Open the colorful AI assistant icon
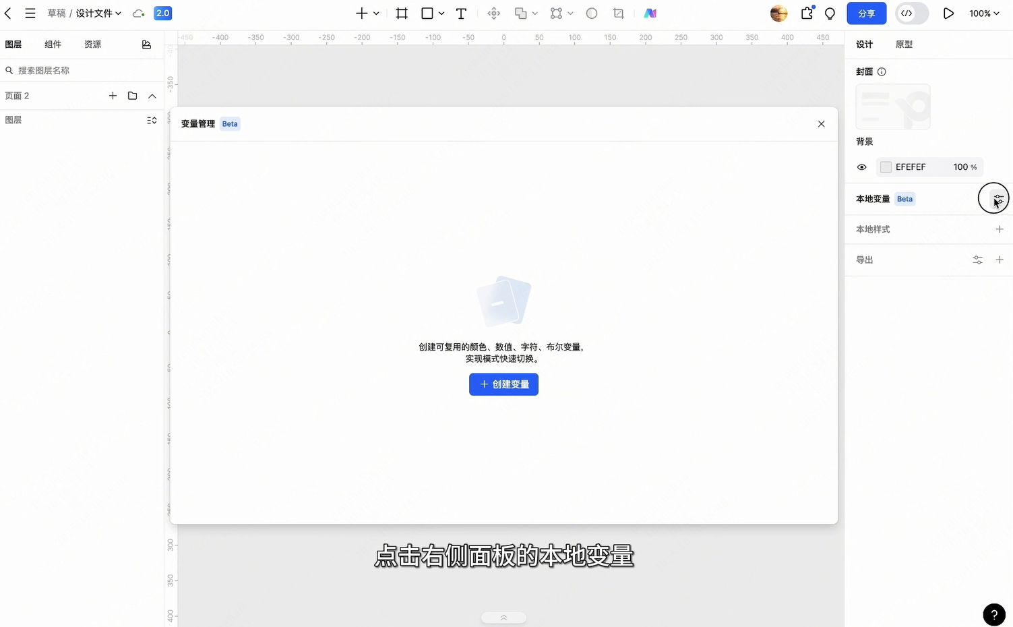Screen dimensions: 1013x627 click(x=650, y=13)
